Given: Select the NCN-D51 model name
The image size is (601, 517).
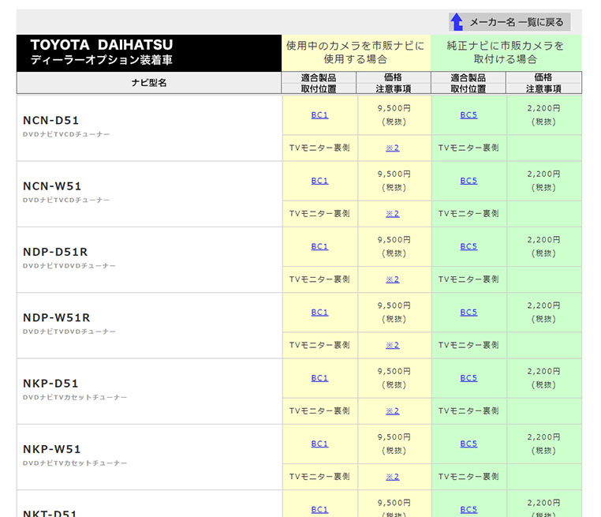Looking at the screenshot, I should pos(51,121).
